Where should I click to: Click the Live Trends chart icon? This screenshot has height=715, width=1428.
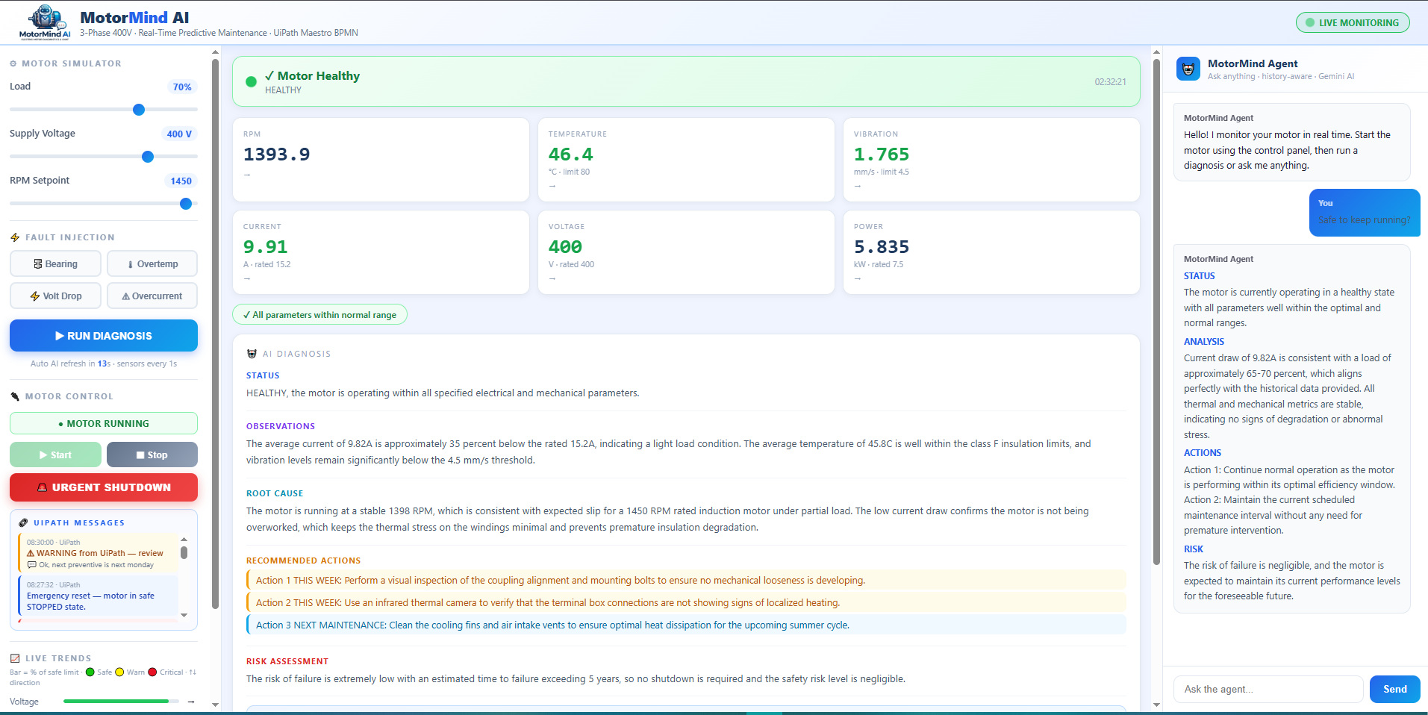tap(15, 658)
